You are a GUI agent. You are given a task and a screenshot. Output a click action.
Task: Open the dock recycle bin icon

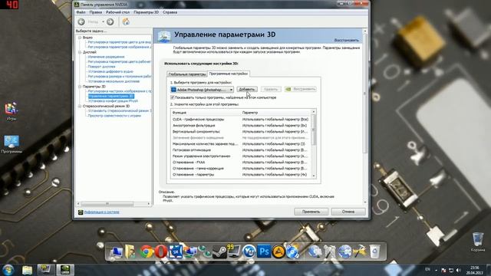[374, 251]
